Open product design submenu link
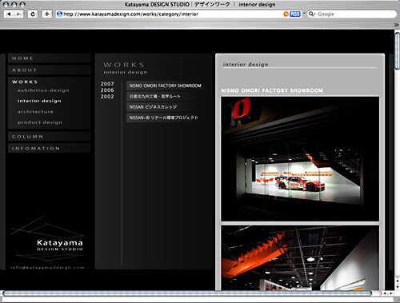Image resolution: width=400 pixels, height=303 pixels. point(40,122)
